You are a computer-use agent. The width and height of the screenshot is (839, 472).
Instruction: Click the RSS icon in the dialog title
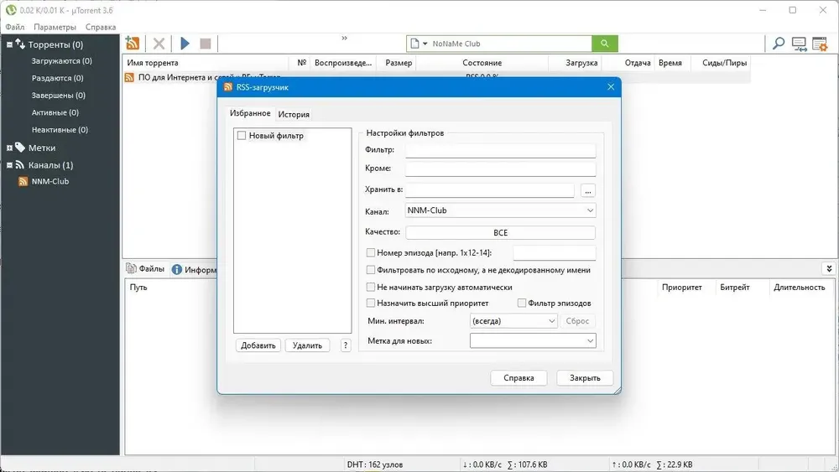coord(228,87)
